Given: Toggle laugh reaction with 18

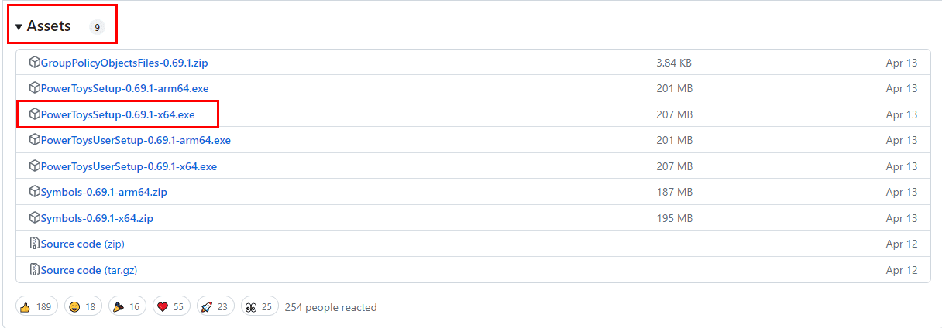Looking at the screenshot, I should [84, 307].
